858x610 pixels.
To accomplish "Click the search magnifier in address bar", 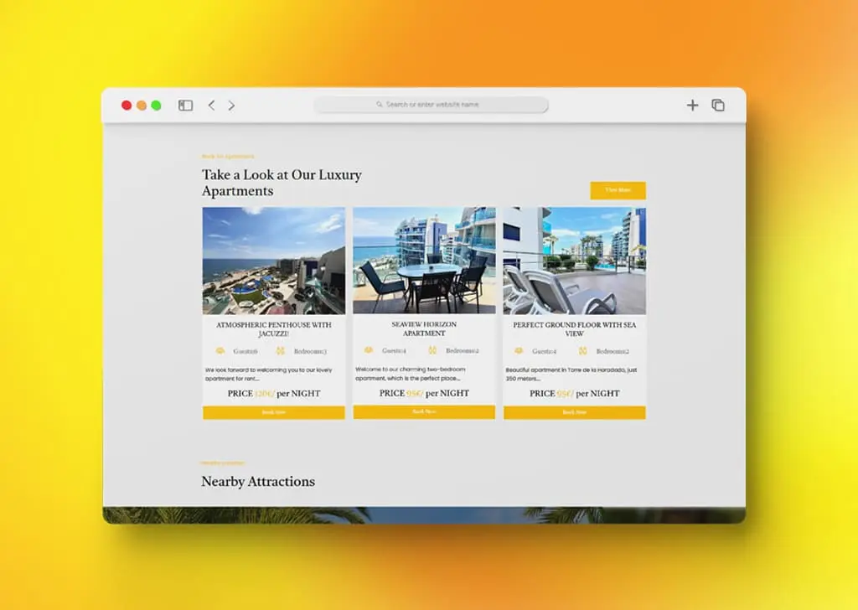I will click(380, 105).
